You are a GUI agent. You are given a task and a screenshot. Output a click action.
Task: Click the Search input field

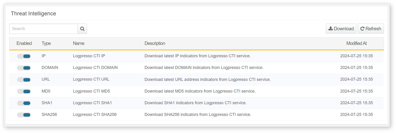43,29
